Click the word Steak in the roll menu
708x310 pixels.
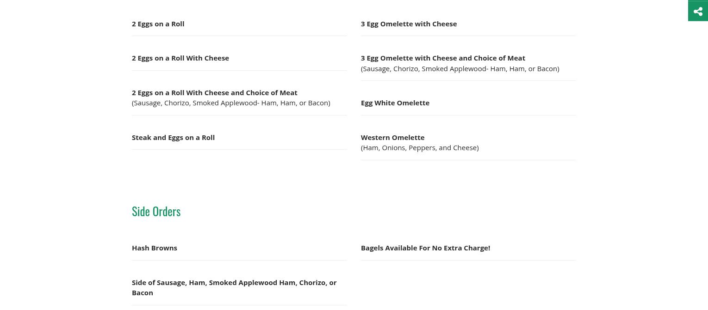click(x=141, y=138)
